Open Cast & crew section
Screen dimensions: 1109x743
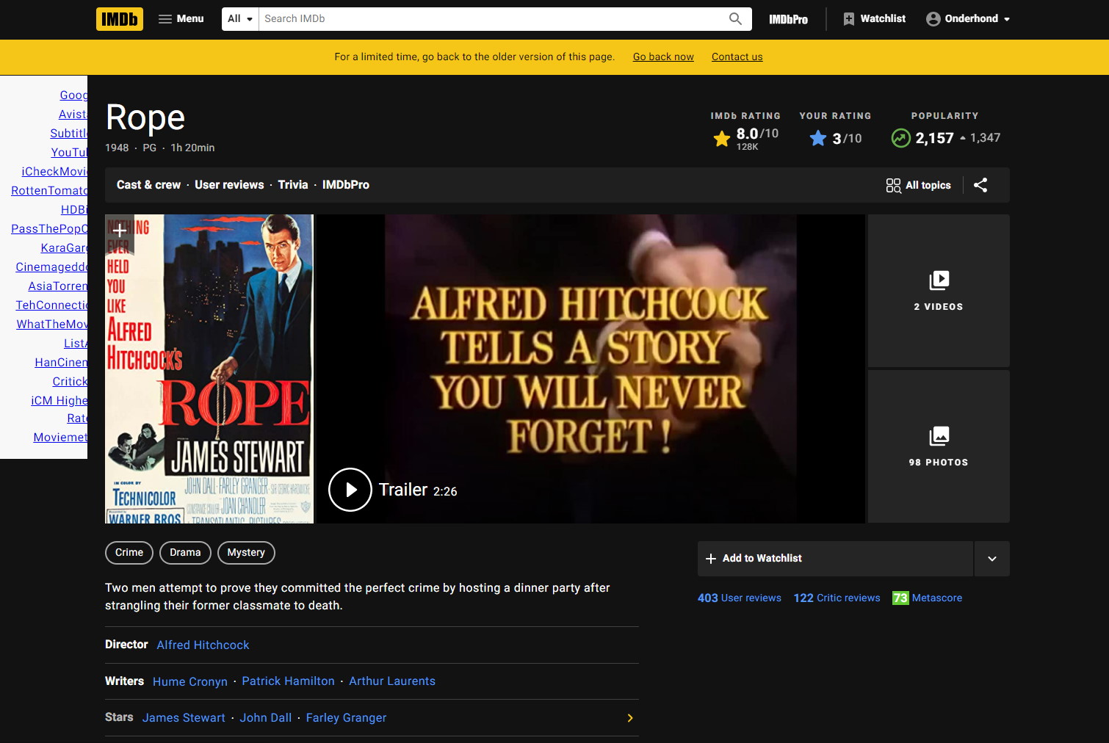(x=148, y=185)
